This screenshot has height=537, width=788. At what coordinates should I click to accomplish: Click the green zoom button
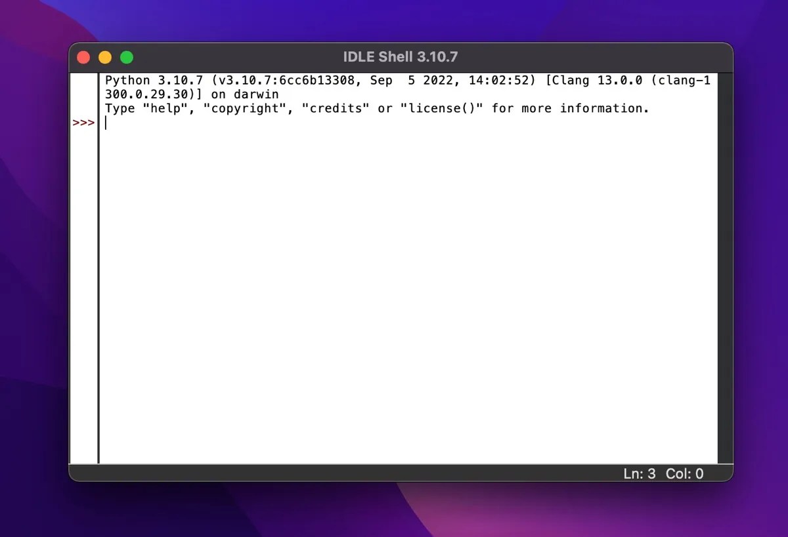(127, 57)
